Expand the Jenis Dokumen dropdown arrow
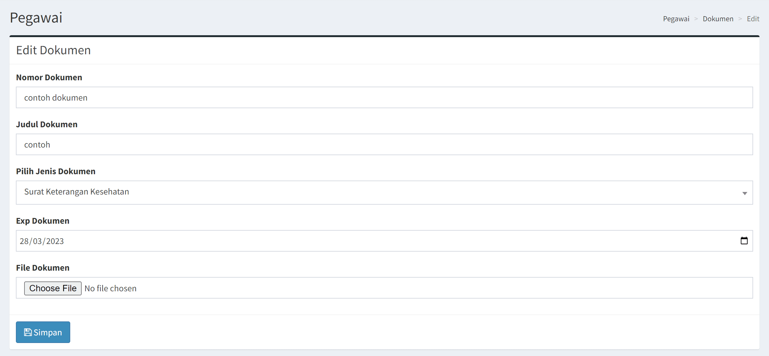Image resolution: width=769 pixels, height=356 pixels. coord(745,193)
